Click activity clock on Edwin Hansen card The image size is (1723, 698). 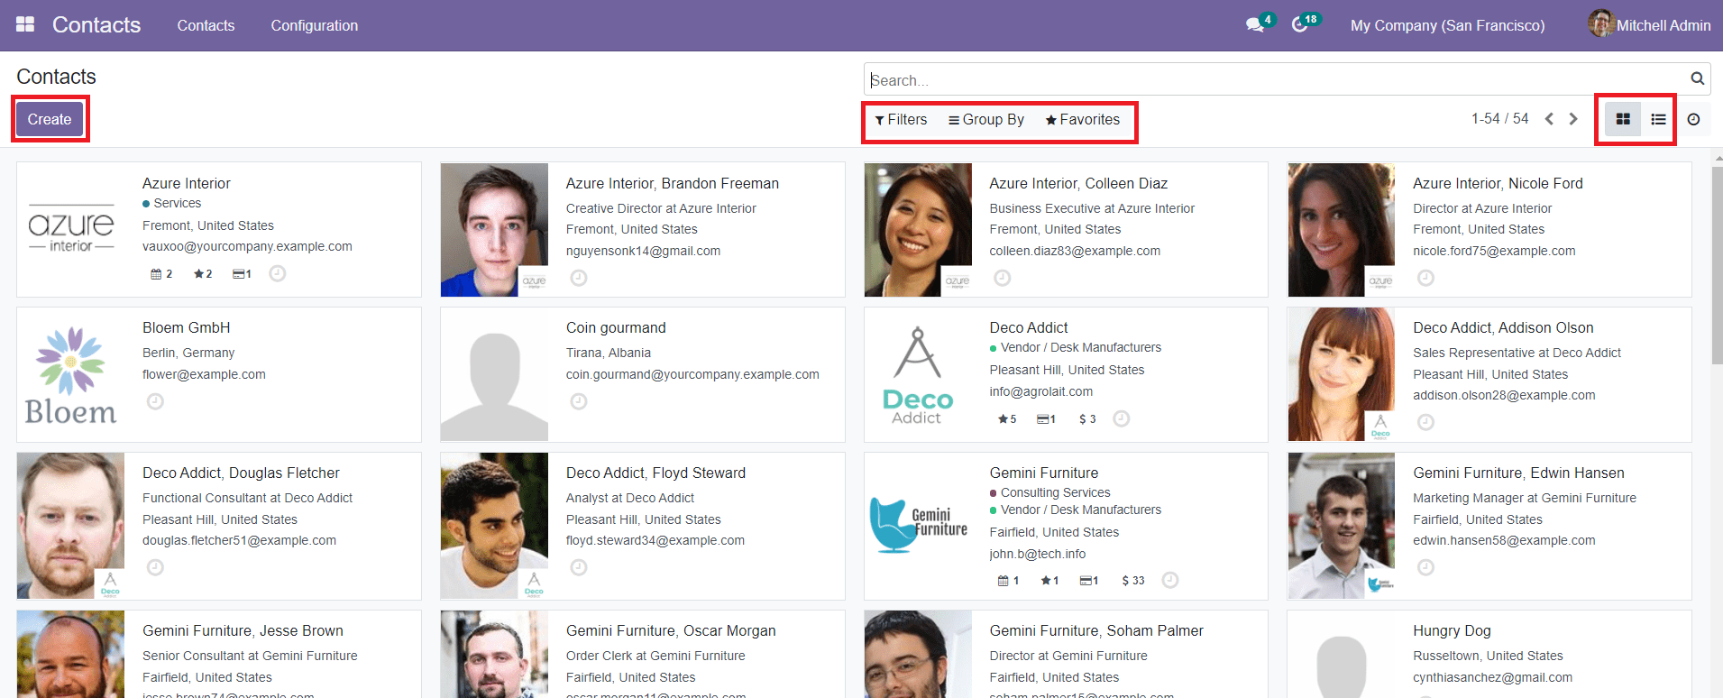coord(1425,567)
